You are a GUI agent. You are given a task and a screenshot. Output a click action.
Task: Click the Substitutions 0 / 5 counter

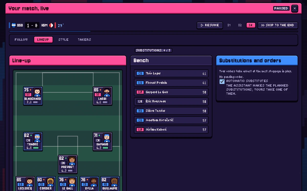153,50
